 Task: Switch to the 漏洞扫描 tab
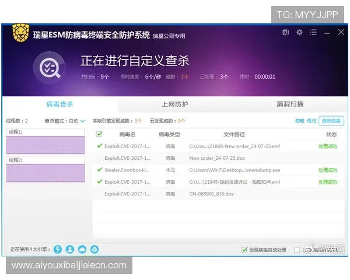pos(290,104)
